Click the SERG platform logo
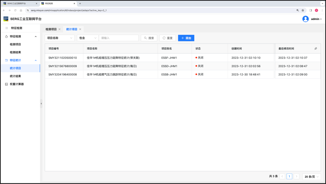326x184 pixels. (6, 19)
